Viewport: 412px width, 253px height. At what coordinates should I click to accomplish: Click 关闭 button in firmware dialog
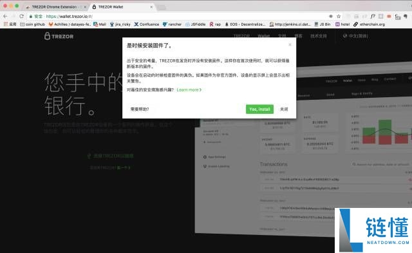coord(284,109)
